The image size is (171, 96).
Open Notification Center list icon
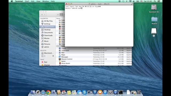tap(159, 1)
